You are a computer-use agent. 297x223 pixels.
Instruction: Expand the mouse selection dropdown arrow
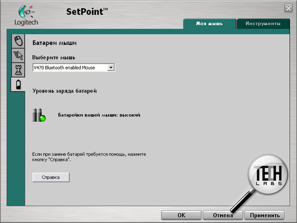pyautogui.click(x=111, y=68)
